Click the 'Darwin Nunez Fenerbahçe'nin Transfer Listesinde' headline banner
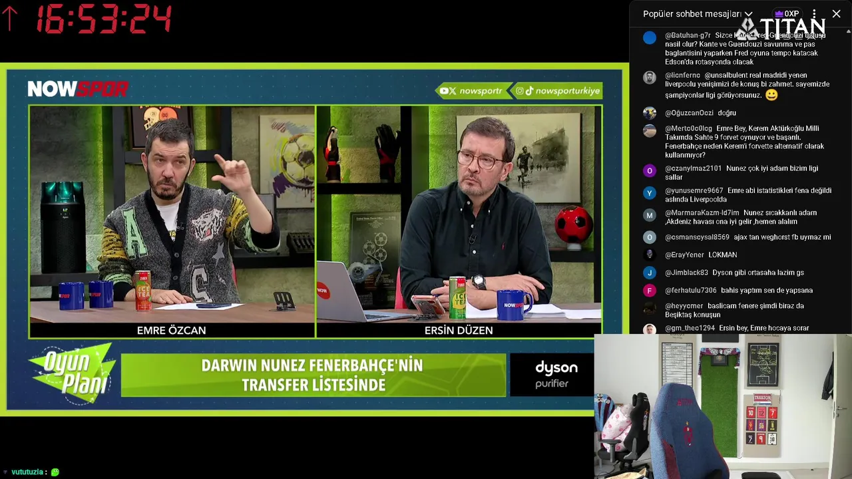The image size is (852, 479). tap(313, 375)
